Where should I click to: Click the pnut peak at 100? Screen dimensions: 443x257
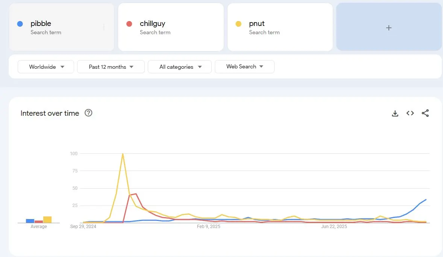(123, 154)
